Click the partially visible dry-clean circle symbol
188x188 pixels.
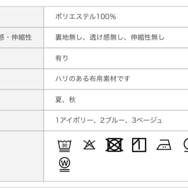coord(185,145)
